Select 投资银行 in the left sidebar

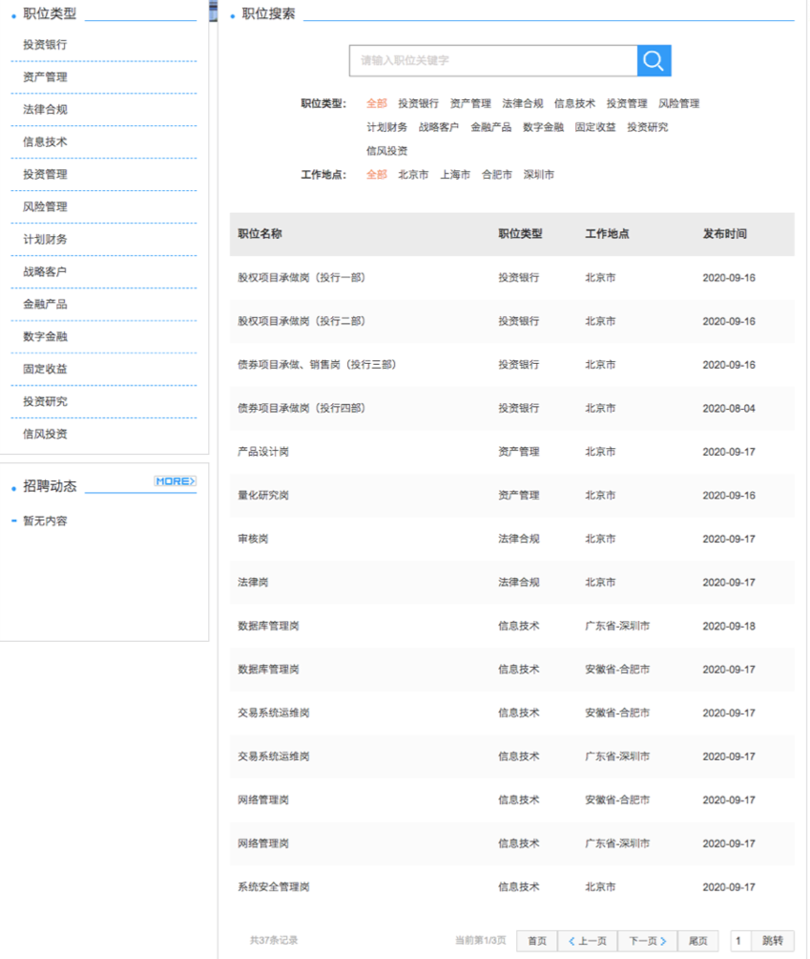tap(45, 45)
